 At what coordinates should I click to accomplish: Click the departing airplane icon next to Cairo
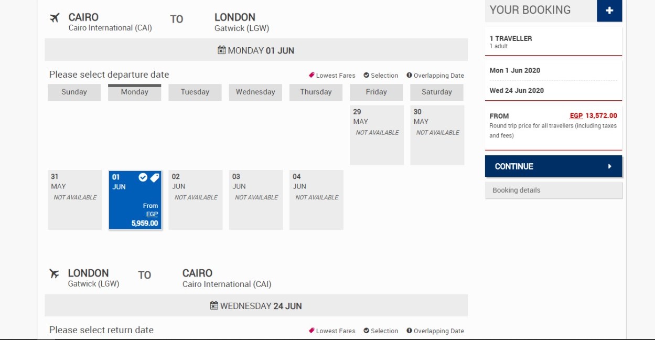55,18
